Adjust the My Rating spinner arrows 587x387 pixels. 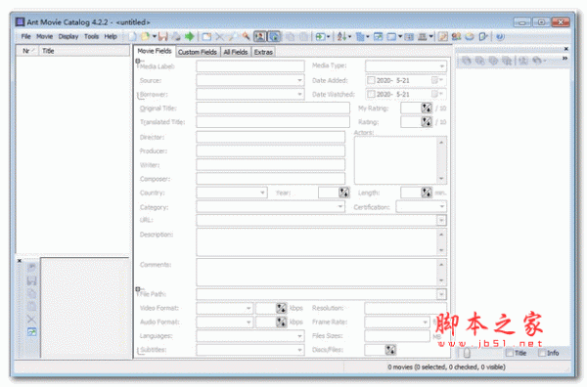pyautogui.click(x=427, y=108)
